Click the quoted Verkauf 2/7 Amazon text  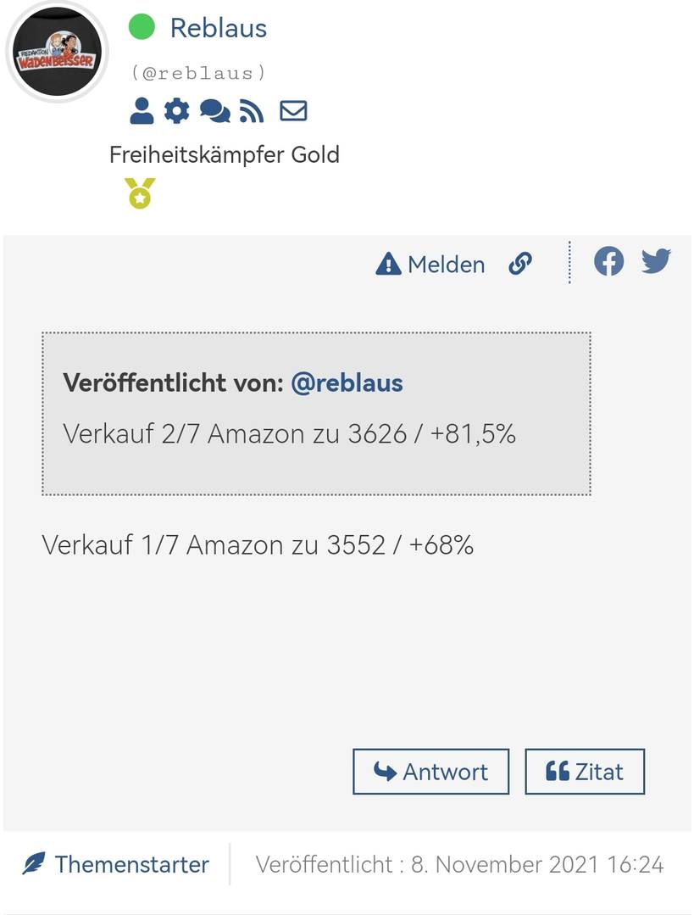pyautogui.click(x=289, y=433)
